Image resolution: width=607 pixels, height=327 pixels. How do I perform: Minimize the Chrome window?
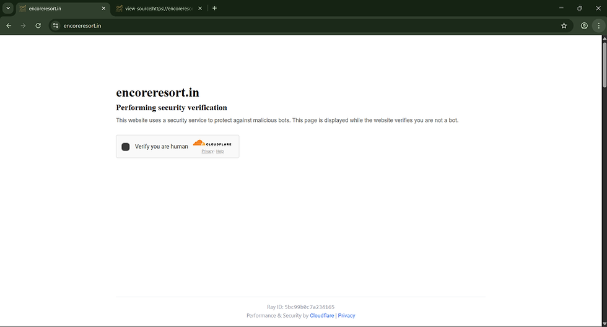[561, 8]
